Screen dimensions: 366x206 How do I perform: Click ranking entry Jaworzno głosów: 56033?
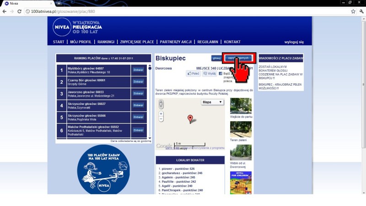[x=86, y=92]
